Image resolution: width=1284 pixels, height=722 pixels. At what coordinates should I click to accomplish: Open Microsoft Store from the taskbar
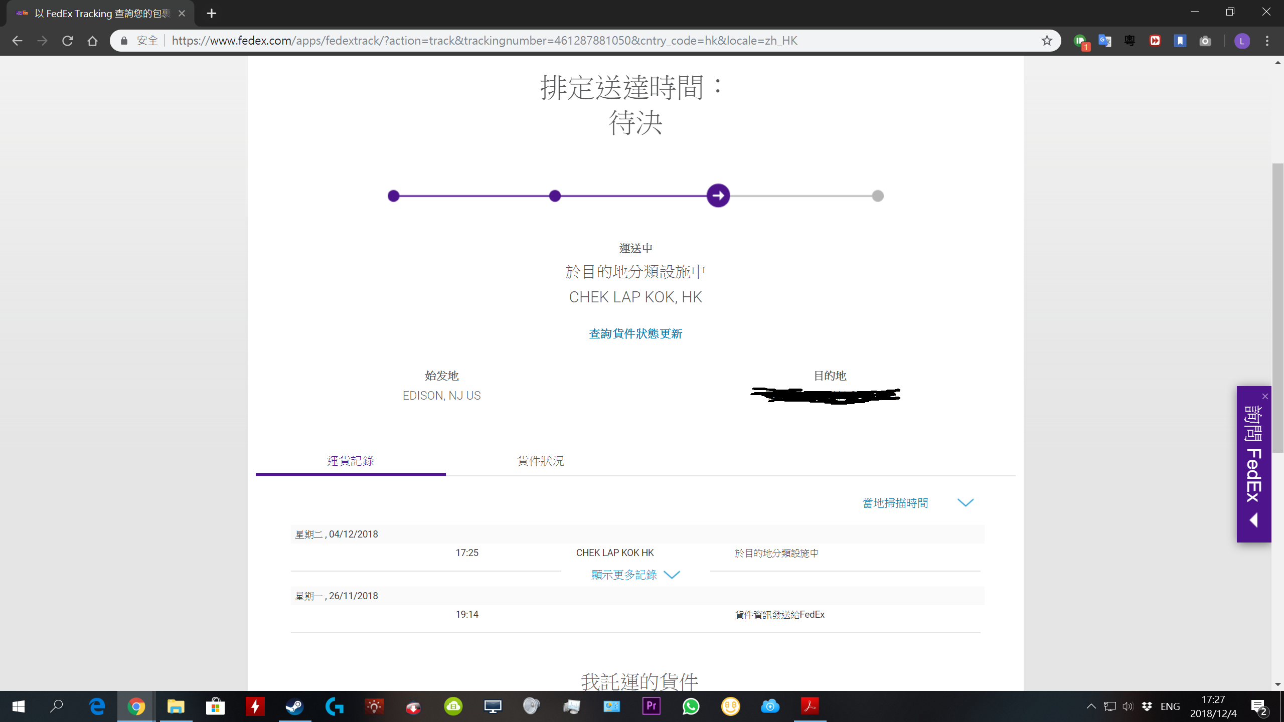(215, 706)
